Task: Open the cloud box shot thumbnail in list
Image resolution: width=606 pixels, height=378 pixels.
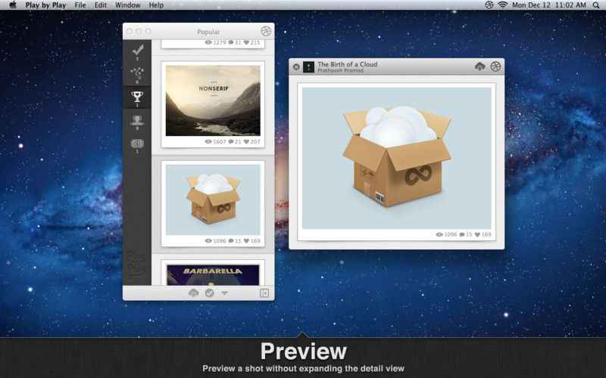Action: pyautogui.click(x=213, y=200)
